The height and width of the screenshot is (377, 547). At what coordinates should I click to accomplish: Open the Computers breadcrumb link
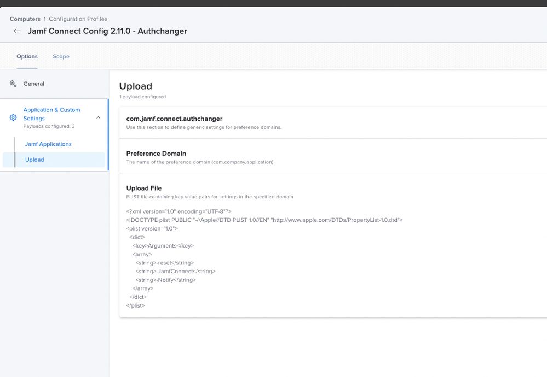(25, 19)
